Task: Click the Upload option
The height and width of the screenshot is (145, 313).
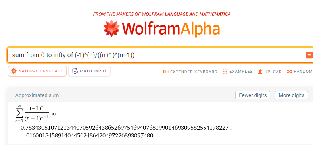Action: [x=270, y=72]
